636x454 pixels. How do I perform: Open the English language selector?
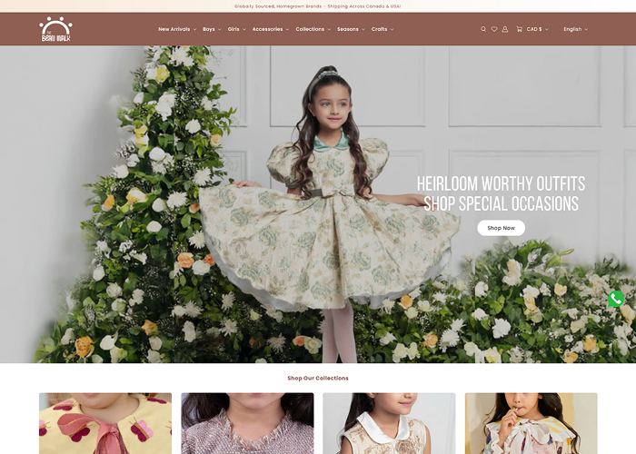[x=575, y=29]
